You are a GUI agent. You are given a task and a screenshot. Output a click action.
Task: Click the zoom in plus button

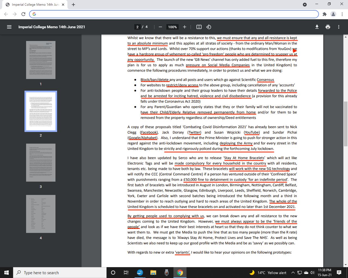coord(185,27)
